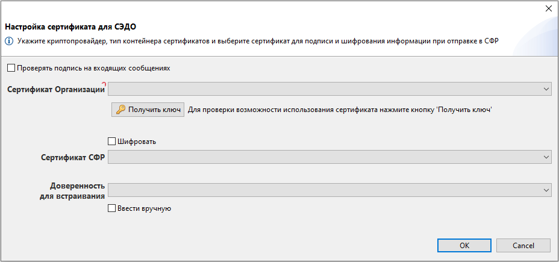Click the red marker beside Сертификат Организации
This screenshot has width=559, height=262.
click(x=104, y=84)
